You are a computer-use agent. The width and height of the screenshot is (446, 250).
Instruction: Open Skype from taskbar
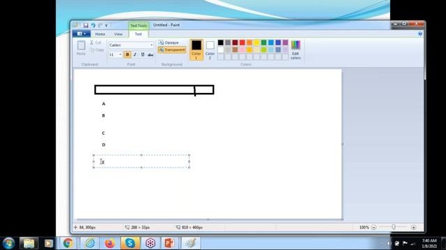tap(130, 243)
